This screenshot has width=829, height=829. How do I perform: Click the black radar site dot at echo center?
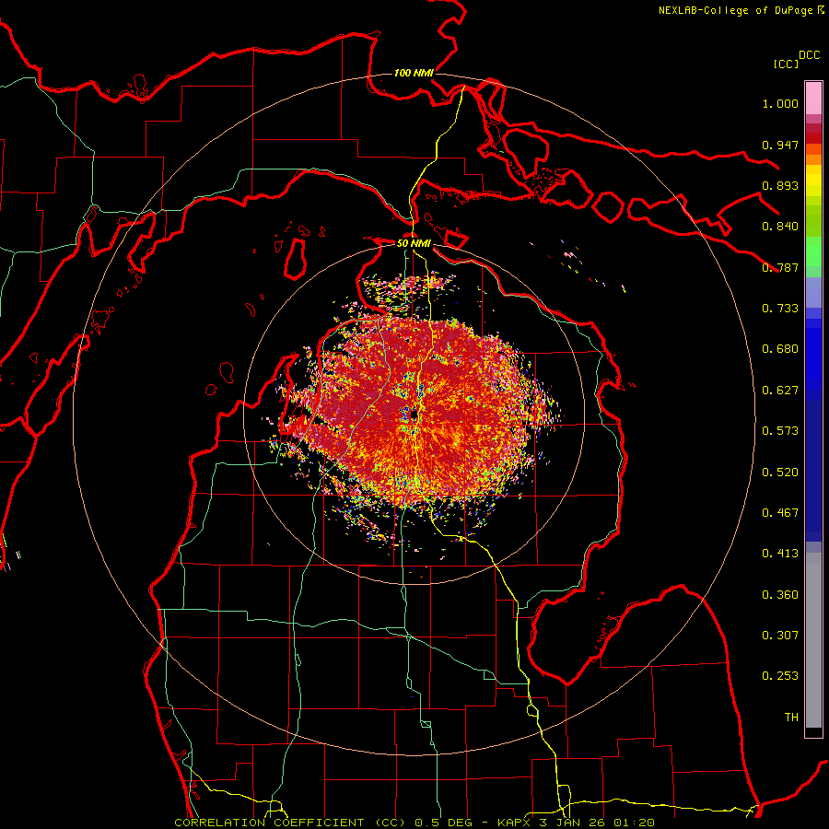414,415
